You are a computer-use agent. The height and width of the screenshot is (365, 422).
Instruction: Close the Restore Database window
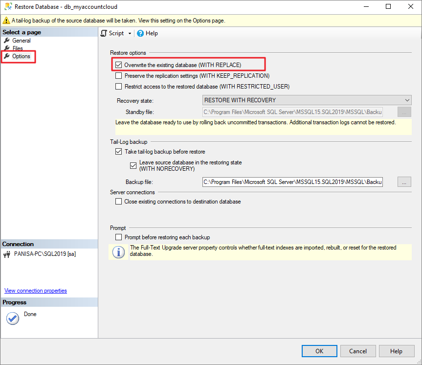click(x=411, y=6)
